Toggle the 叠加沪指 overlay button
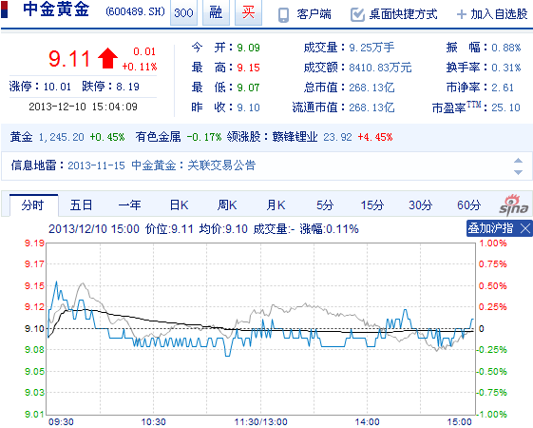The height and width of the screenshot is (428, 533). point(490,228)
